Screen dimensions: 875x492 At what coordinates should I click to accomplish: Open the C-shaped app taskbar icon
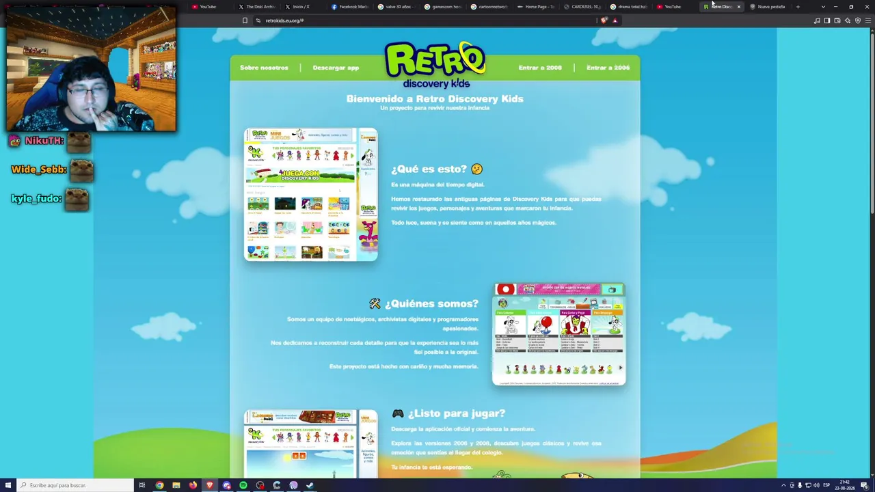click(x=277, y=485)
